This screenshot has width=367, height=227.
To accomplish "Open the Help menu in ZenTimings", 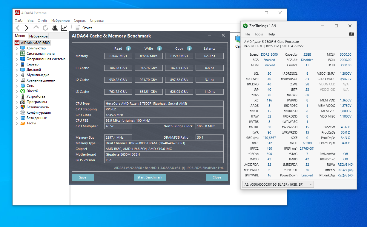I will (x=271, y=34).
